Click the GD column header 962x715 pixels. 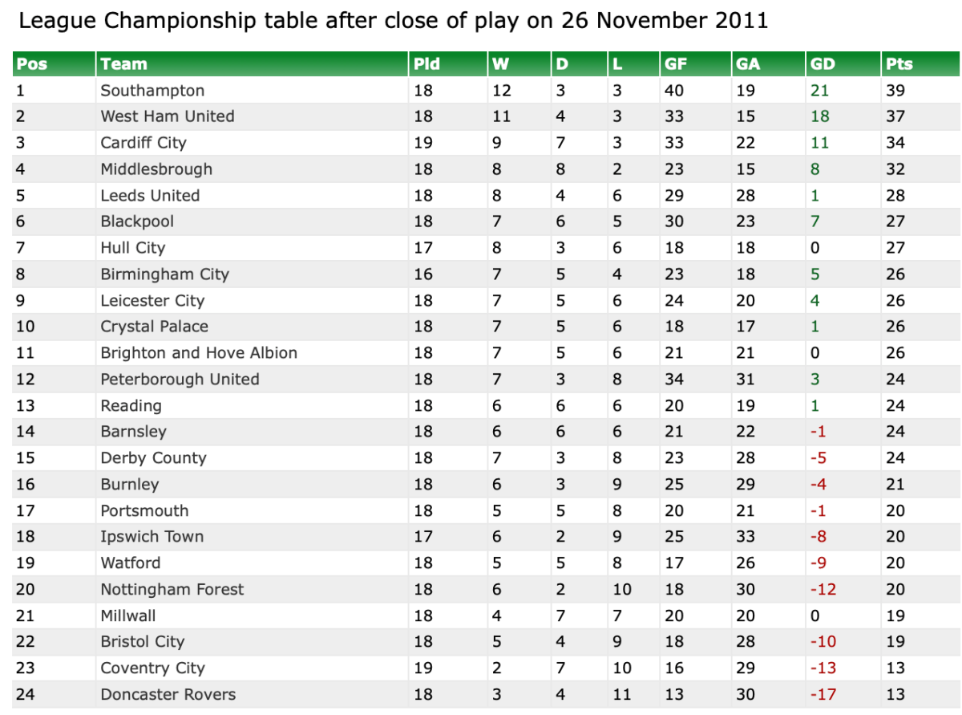click(x=823, y=64)
